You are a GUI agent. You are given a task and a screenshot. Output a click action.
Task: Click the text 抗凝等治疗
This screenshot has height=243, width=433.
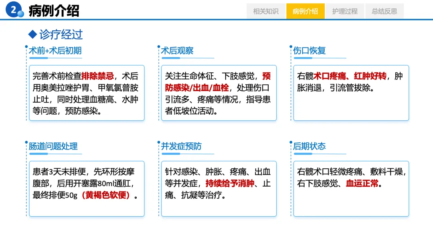202,195
